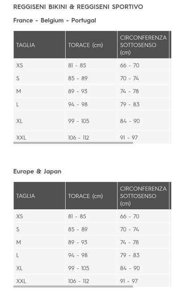Select the XXL size cell in first table
Screen dimensions: 186x306
click(x=39, y=137)
